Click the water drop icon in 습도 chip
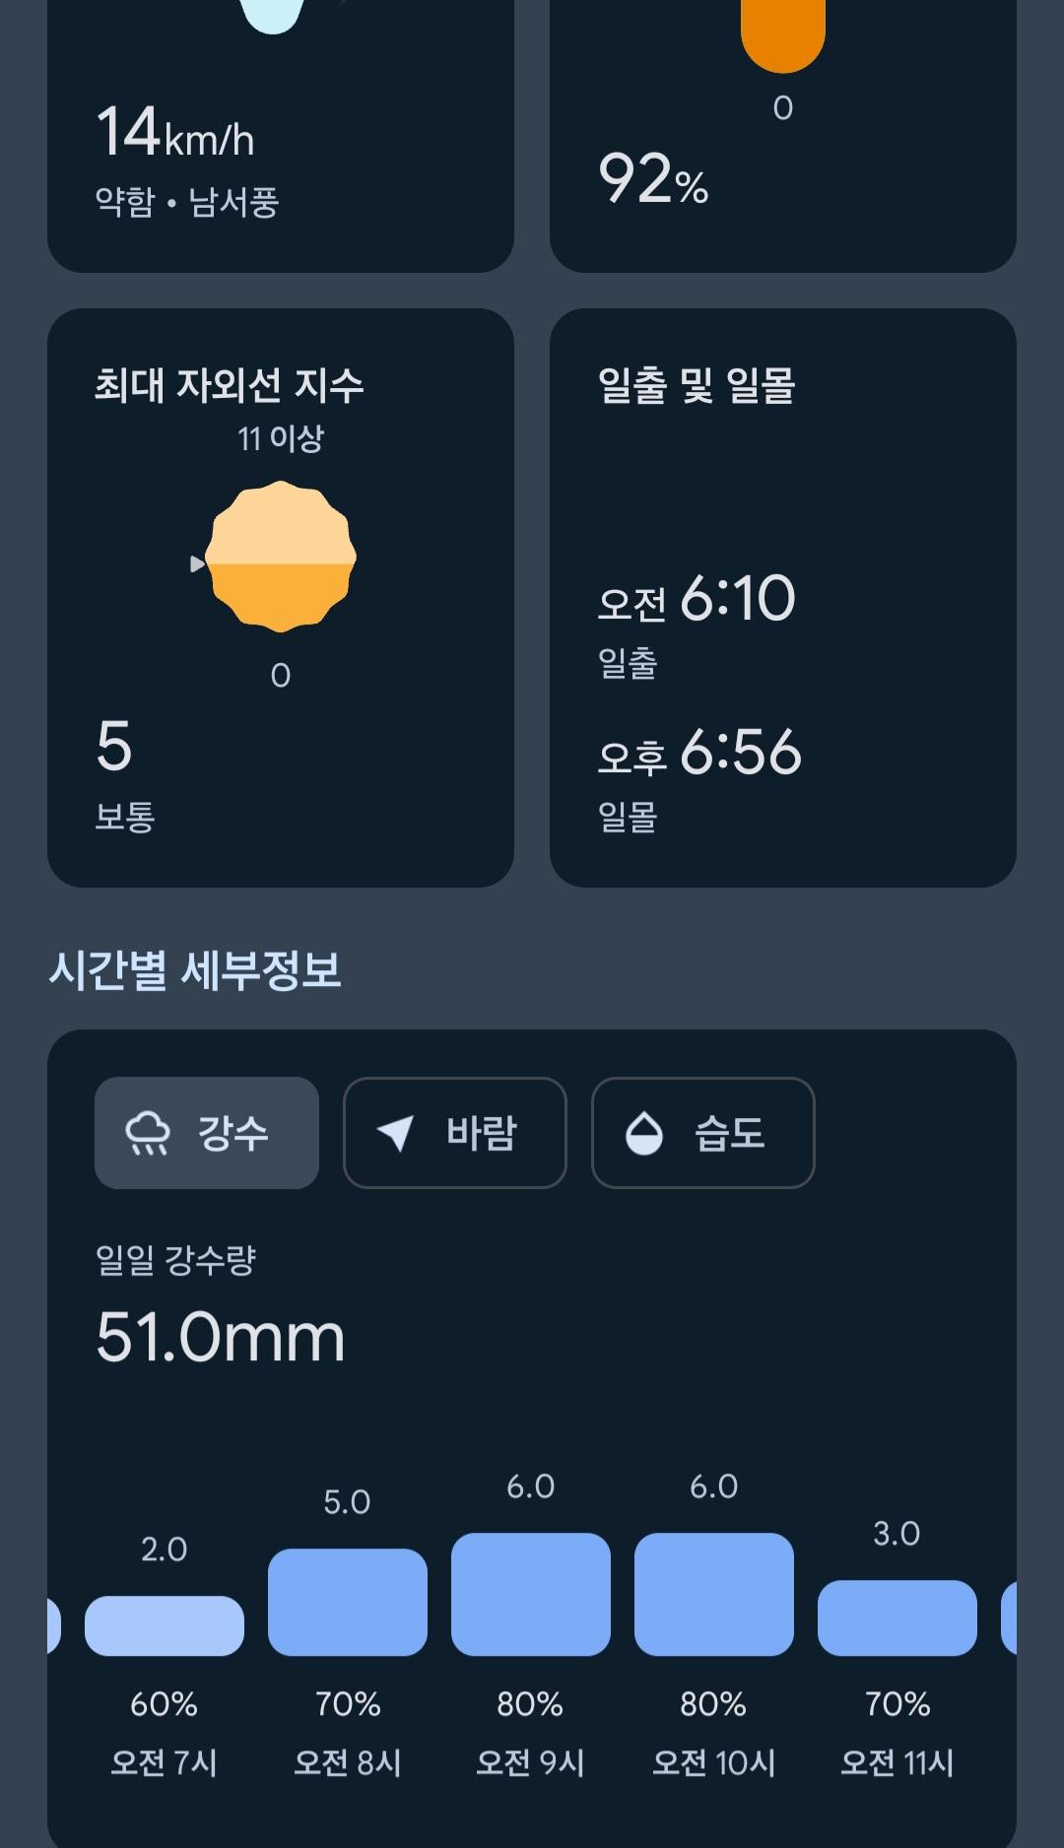Image resolution: width=1064 pixels, height=1848 pixels. [644, 1133]
